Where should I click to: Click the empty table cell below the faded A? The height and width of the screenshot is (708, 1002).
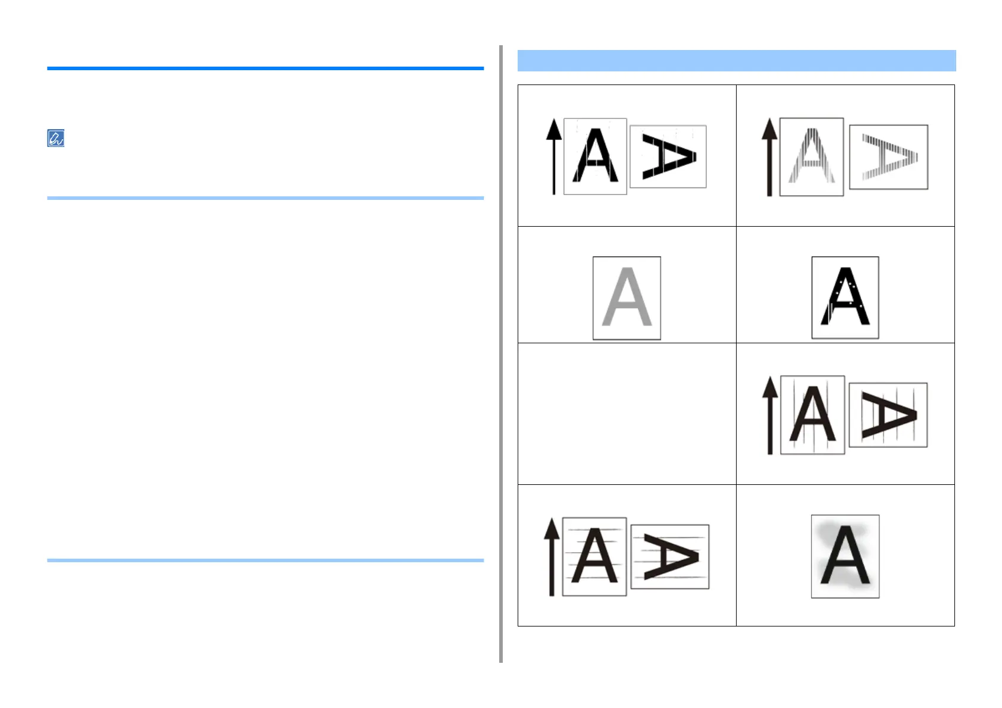627,413
